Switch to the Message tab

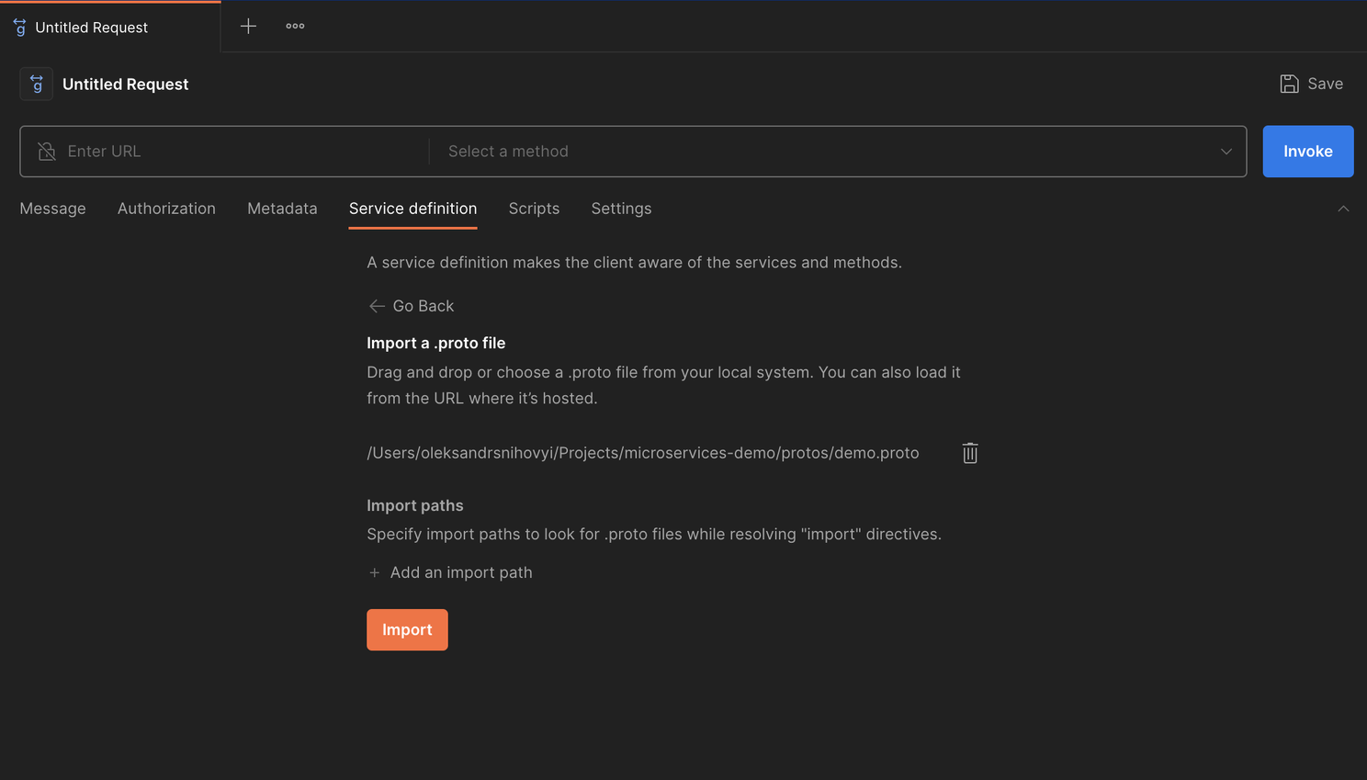click(x=52, y=209)
